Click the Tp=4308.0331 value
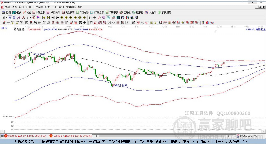This screenshot has width=266, height=144. (x=34, y=29)
